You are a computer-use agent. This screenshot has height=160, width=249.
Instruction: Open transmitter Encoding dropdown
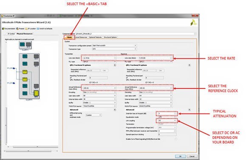click(99, 92)
